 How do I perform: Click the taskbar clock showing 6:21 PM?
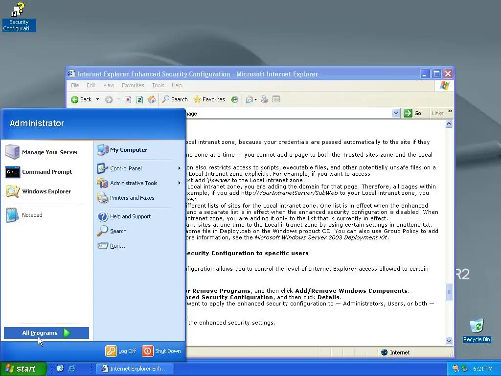482,369
